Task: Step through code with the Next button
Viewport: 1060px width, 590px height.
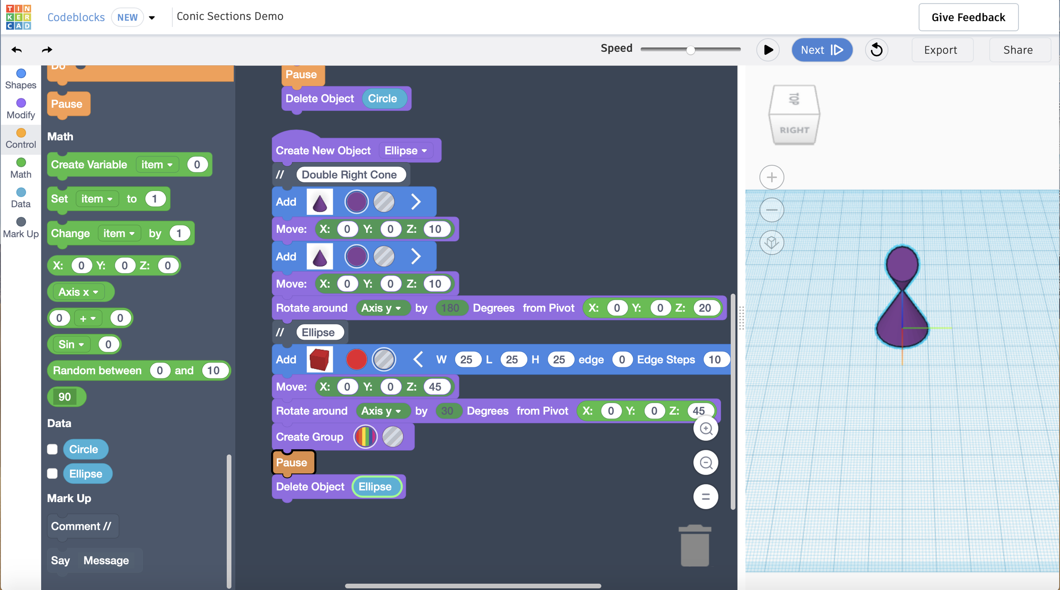Action: point(821,49)
